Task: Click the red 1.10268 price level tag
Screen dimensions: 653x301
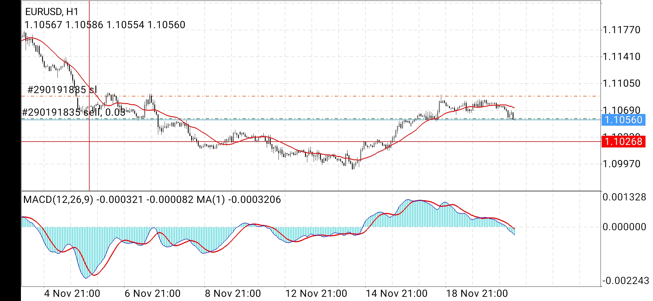Action: (623, 142)
